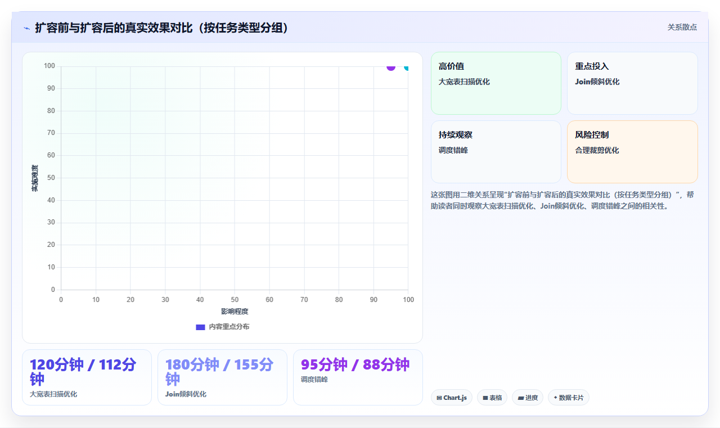Open the 持续观察 card
Image resolution: width=720 pixels, height=428 pixels.
click(496, 152)
